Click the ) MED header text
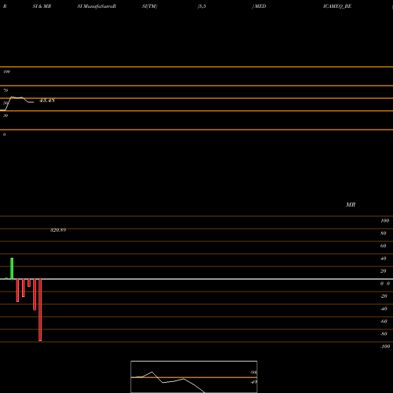 pyautogui.click(x=259, y=6)
